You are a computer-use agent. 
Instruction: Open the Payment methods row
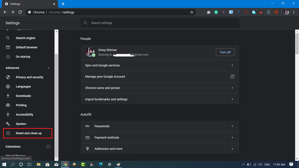[160, 138]
